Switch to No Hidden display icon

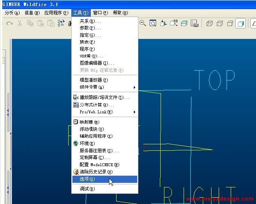tap(230, 23)
